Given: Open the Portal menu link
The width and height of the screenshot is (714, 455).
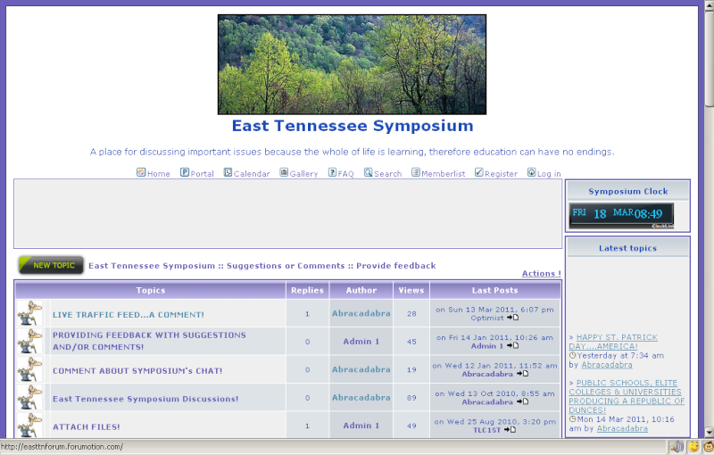Looking at the screenshot, I should (x=202, y=174).
